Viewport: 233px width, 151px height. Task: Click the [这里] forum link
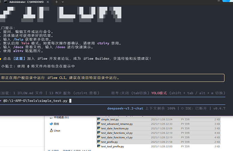19,58
